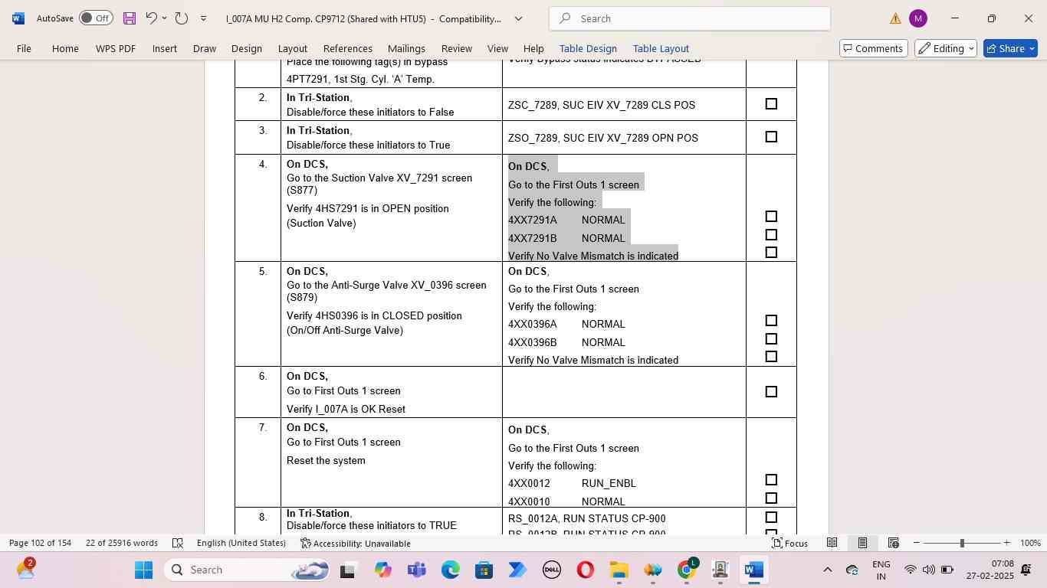Check box beside 4XX0012 RUN_ENBL

tap(771, 480)
